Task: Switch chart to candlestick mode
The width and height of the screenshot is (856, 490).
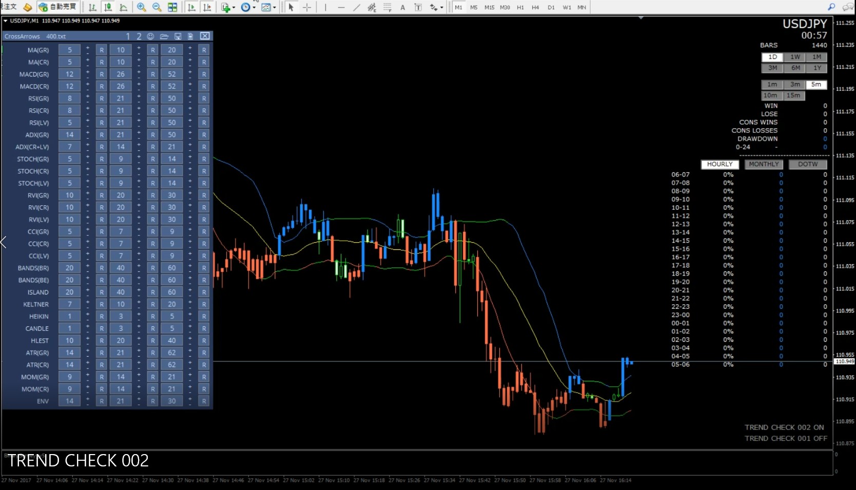Action: click(x=108, y=7)
